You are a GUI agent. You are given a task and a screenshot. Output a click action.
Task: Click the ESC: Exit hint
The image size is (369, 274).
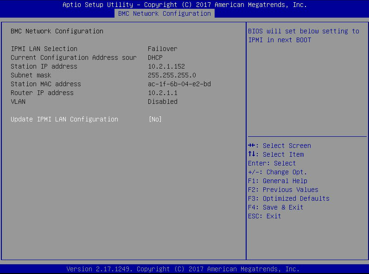[265, 216]
